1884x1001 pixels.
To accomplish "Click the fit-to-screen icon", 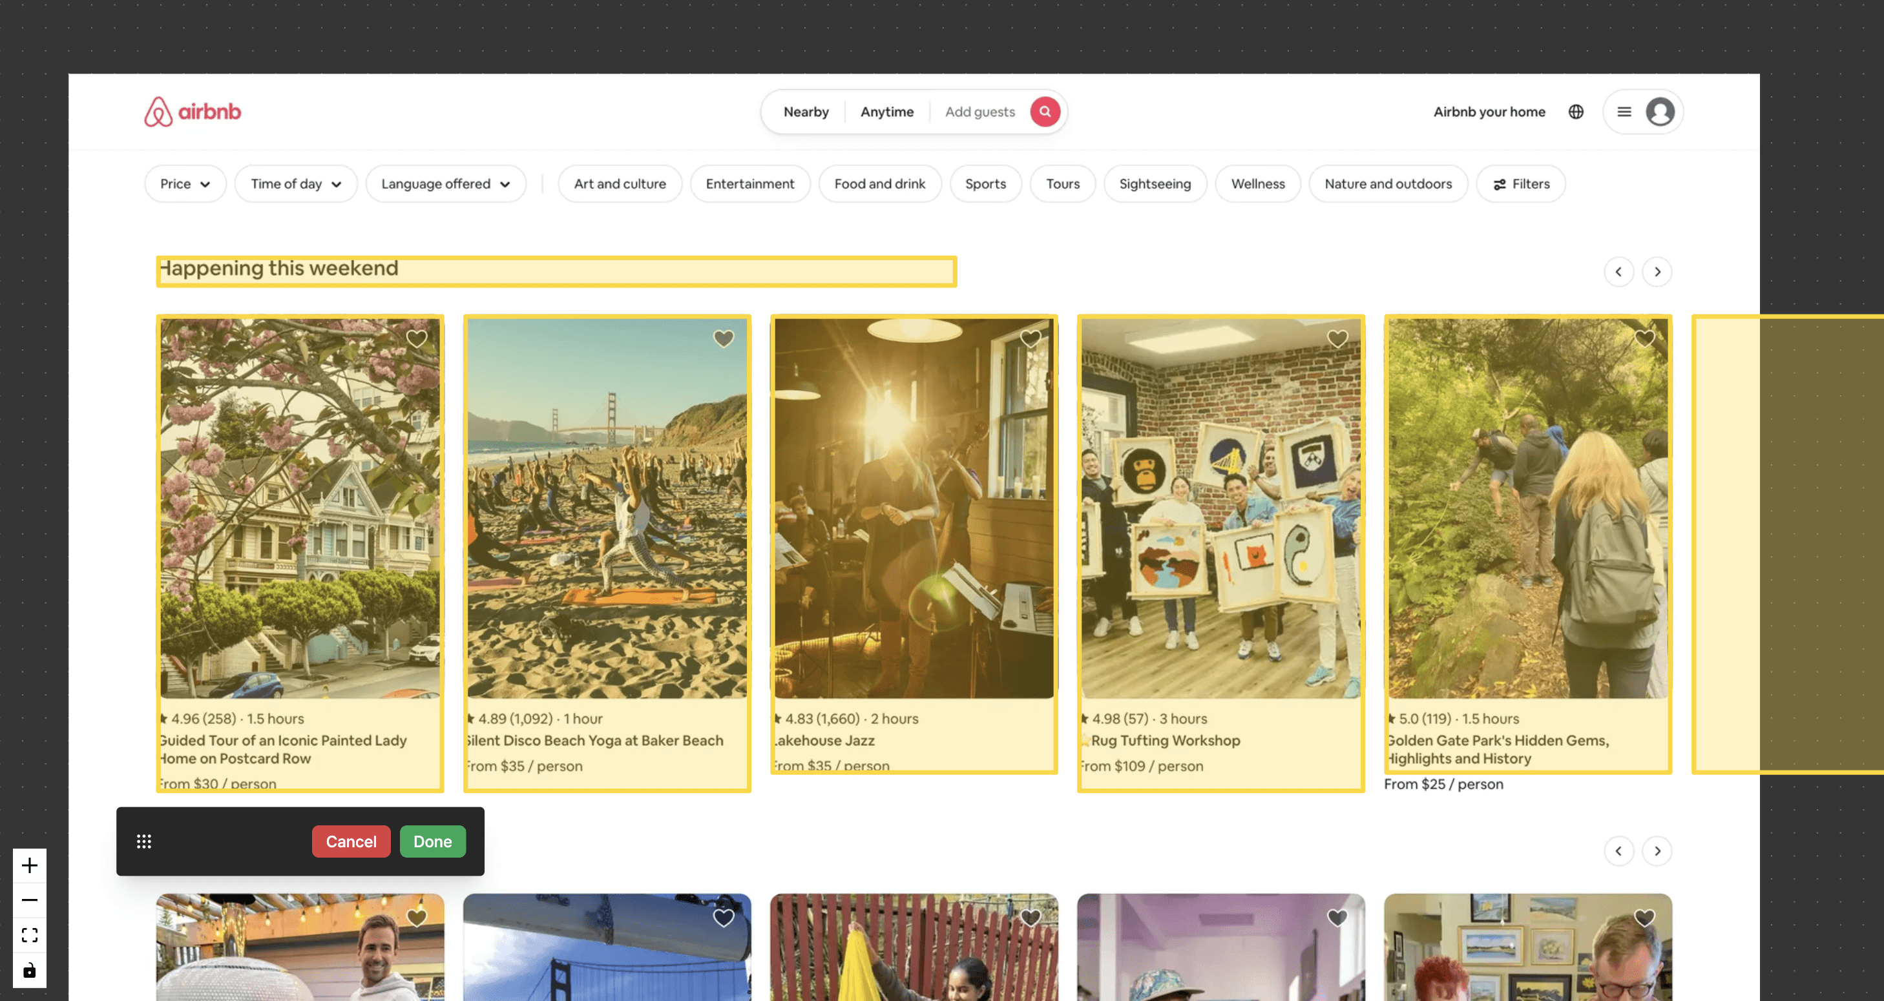I will coord(29,935).
